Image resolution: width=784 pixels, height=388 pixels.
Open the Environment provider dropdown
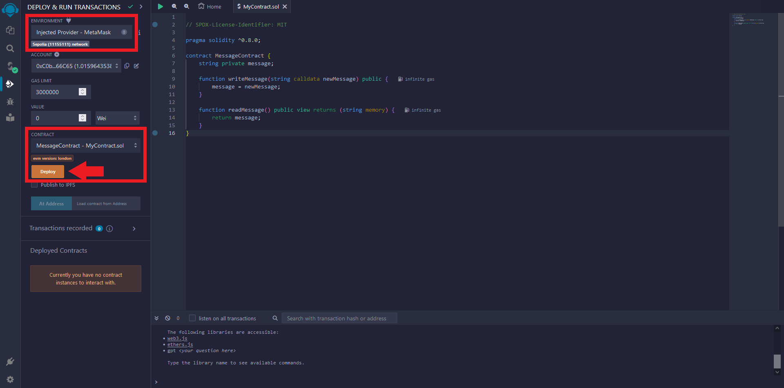pos(82,32)
